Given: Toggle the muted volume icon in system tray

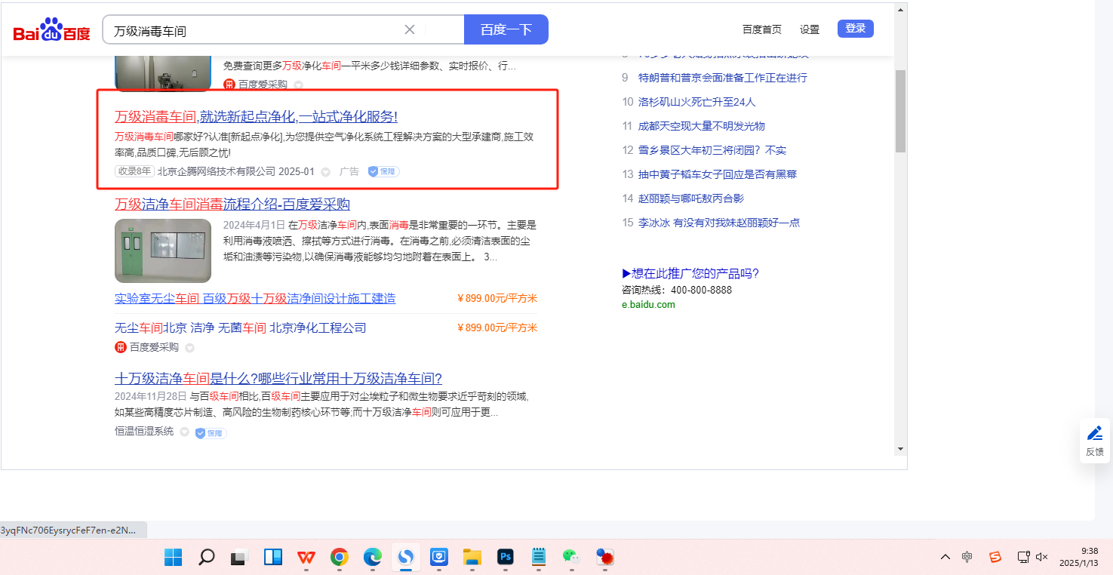Looking at the screenshot, I should pyautogui.click(x=1042, y=557).
